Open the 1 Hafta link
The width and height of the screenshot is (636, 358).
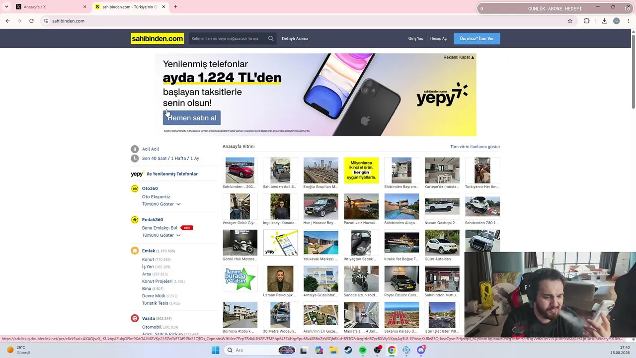point(178,158)
